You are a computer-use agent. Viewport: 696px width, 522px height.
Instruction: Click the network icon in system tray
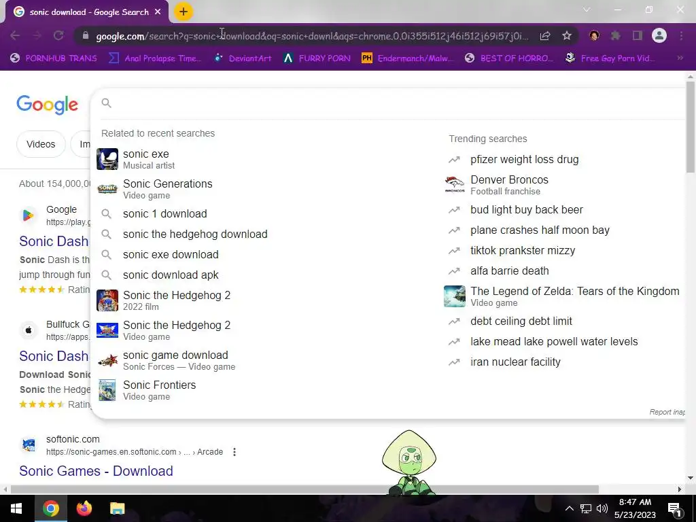coord(586,508)
